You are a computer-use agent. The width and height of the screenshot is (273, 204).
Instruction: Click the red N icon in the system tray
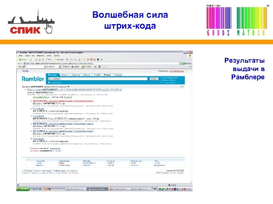coord(185,189)
